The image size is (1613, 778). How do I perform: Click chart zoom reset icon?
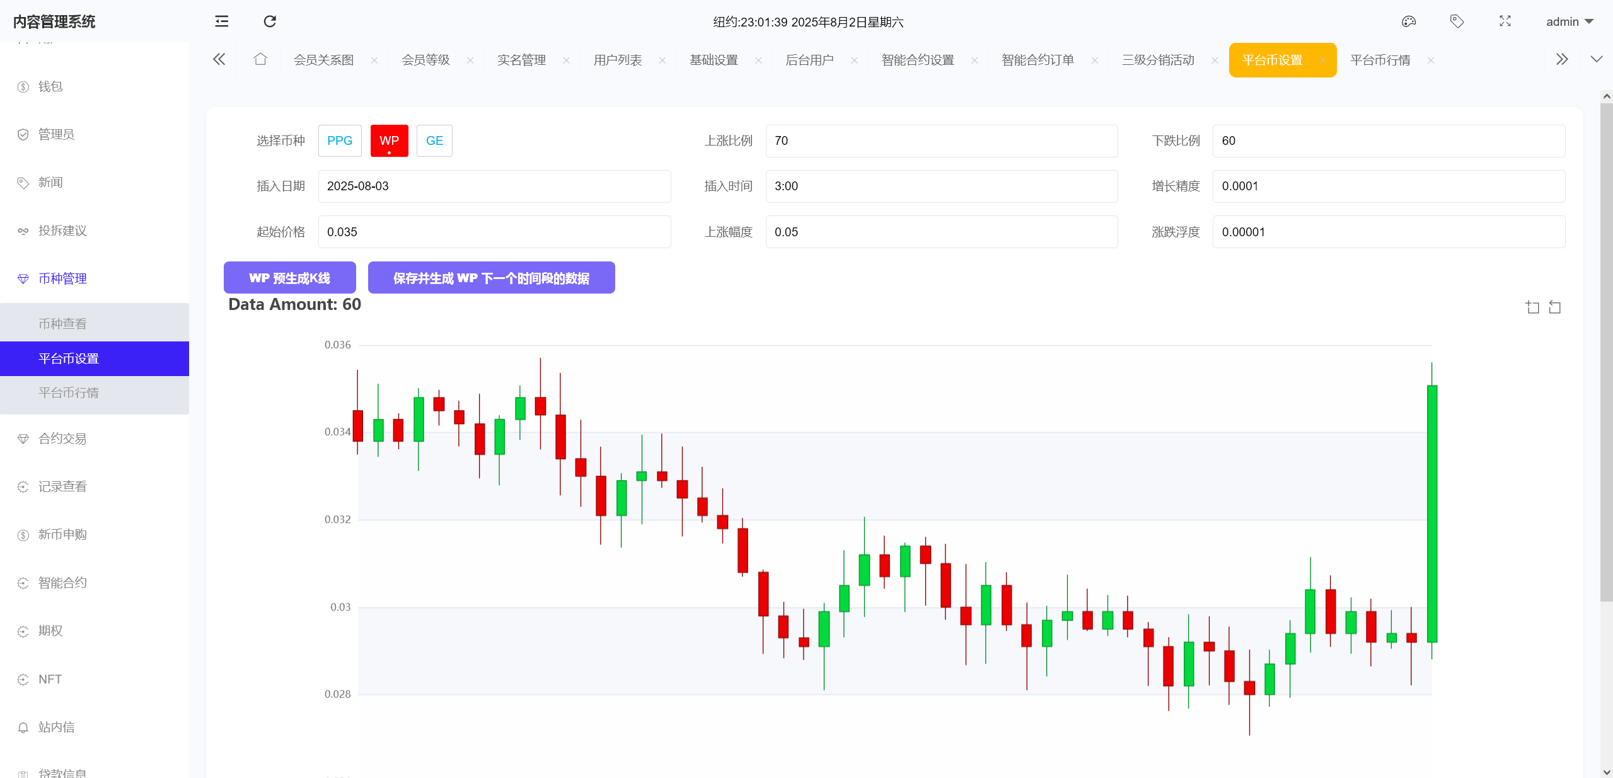(1555, 307)
